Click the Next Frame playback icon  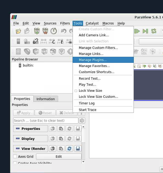pos(137,31)
